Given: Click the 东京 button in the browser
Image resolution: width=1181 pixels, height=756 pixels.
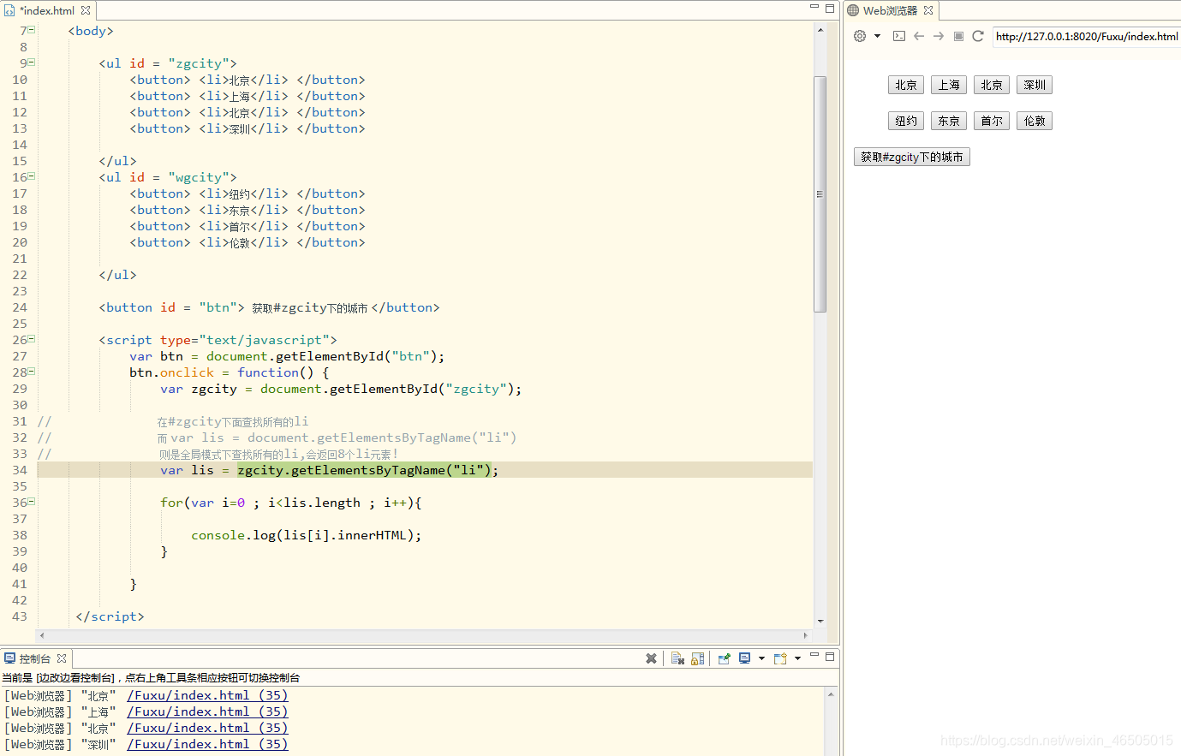Looking at the screenshot, I should (949, 121).
